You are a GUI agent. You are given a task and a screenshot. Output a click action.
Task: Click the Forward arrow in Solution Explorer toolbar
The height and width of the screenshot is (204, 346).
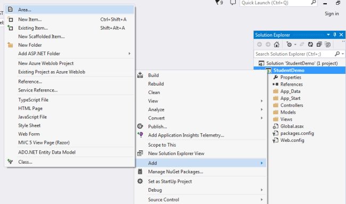coord(268,45)
